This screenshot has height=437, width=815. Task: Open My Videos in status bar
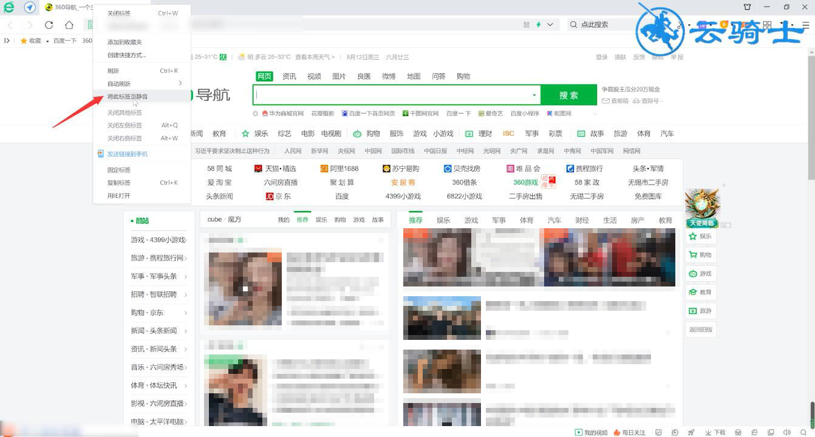coord(591,432)
